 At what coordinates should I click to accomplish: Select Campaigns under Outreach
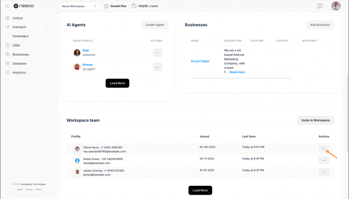tap(20, 36)
